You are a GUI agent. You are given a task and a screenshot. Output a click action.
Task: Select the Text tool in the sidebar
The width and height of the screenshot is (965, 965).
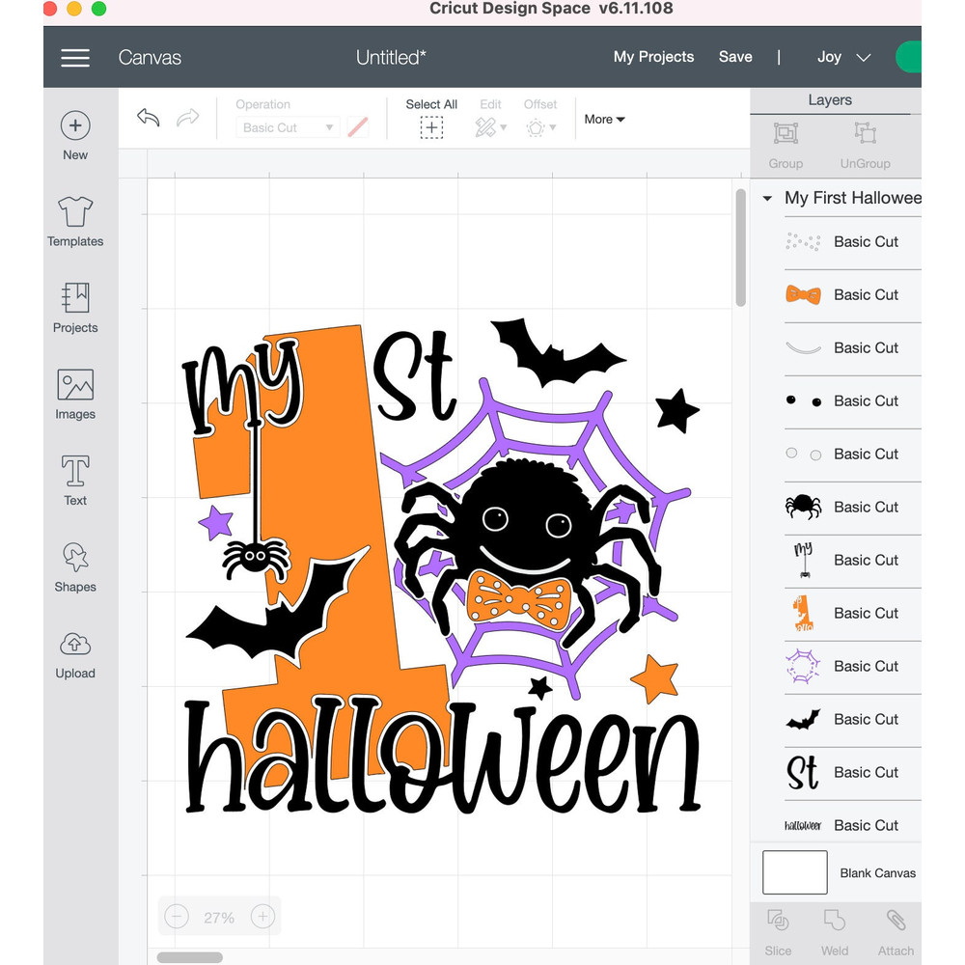[75, 480]
